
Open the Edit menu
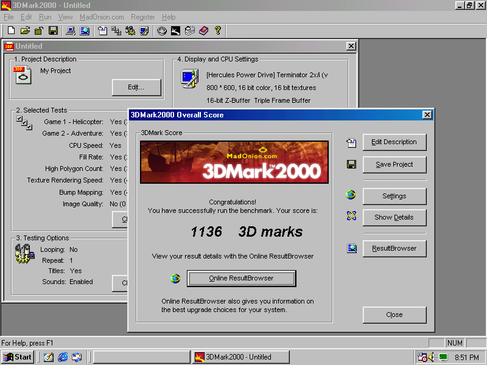pos(26,17)
